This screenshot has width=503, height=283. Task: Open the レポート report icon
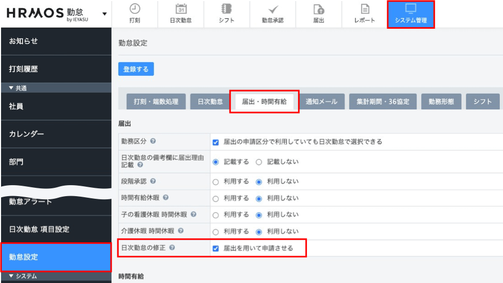[x=365, y=9]
